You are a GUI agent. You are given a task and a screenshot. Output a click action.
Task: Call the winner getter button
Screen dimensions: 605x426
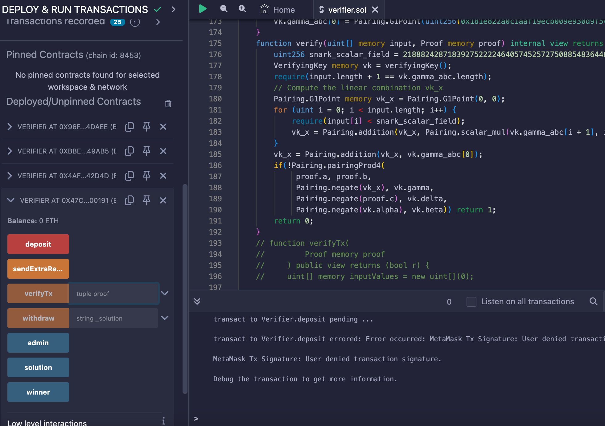point(38,392)
